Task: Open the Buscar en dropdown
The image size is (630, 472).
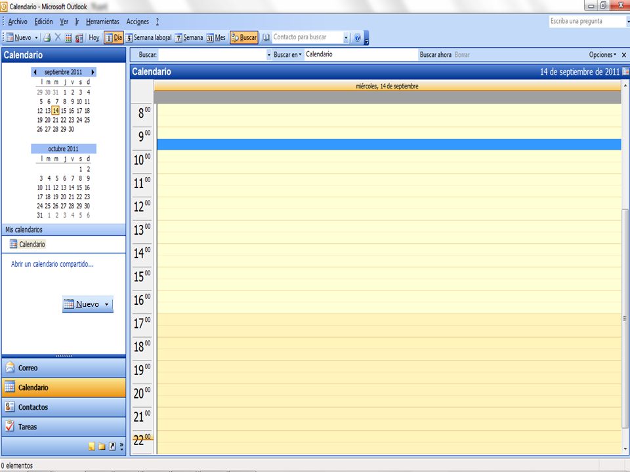Action: (287, 54)
